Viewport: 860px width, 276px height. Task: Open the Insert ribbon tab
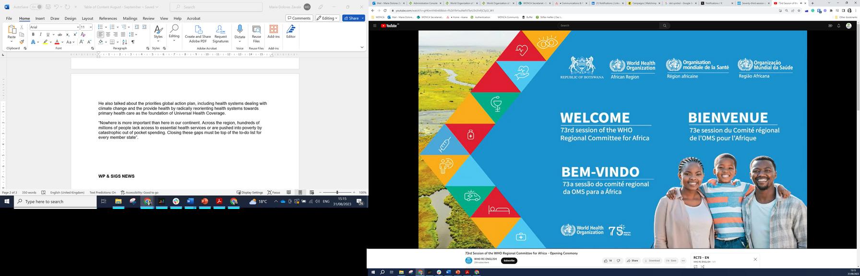[40, 18]
